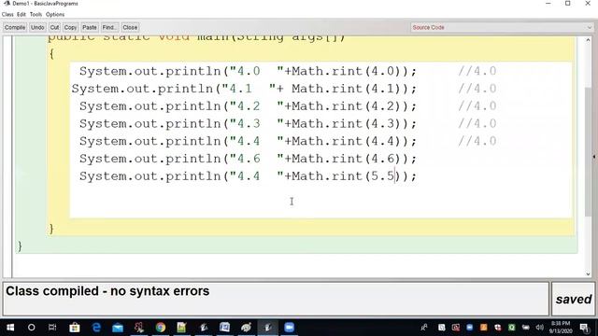Open the Windows Start menu
598x336 pixels.
click(x=10, y=328)
